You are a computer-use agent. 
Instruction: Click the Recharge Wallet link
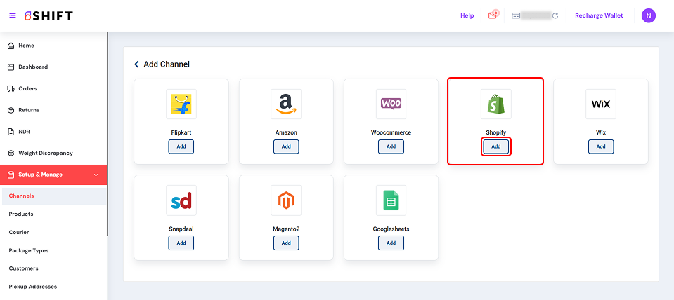599,15
